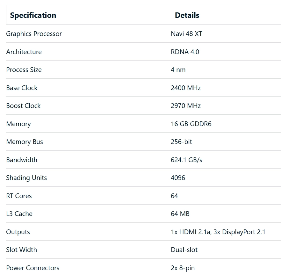
Task: Select the Dual-slot width value
Action: 184,250
